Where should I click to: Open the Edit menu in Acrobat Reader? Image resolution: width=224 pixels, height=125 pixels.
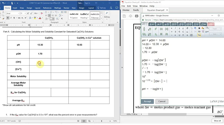click(x=129, y=6)
